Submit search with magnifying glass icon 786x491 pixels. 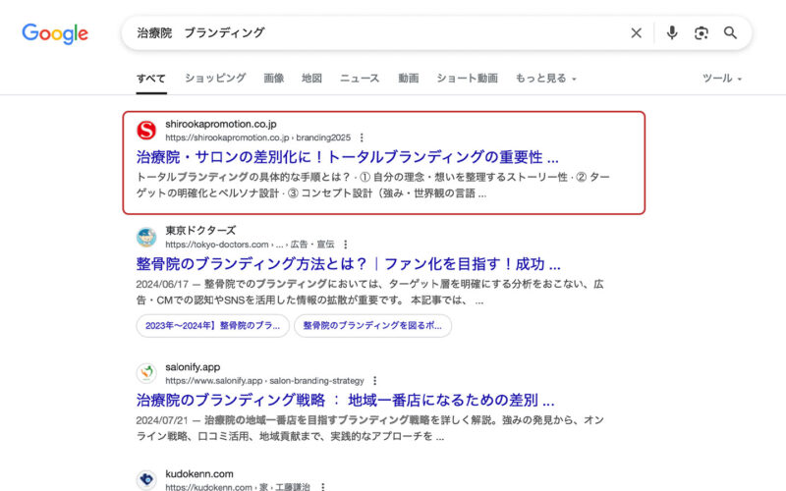730,33
